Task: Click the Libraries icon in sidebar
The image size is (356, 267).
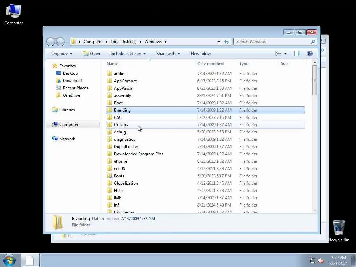Action: click(x=55, y=110)
